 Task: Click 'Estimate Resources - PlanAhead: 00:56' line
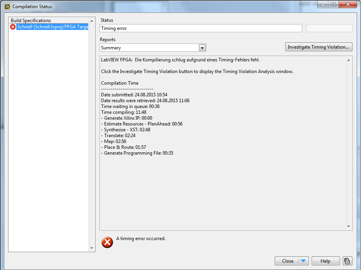coord(141,124)
